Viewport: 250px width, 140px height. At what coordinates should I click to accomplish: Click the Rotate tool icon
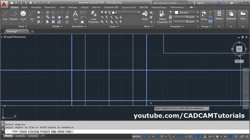click(53, 12)
